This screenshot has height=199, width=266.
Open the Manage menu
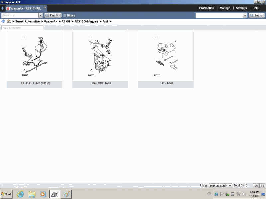225,8
